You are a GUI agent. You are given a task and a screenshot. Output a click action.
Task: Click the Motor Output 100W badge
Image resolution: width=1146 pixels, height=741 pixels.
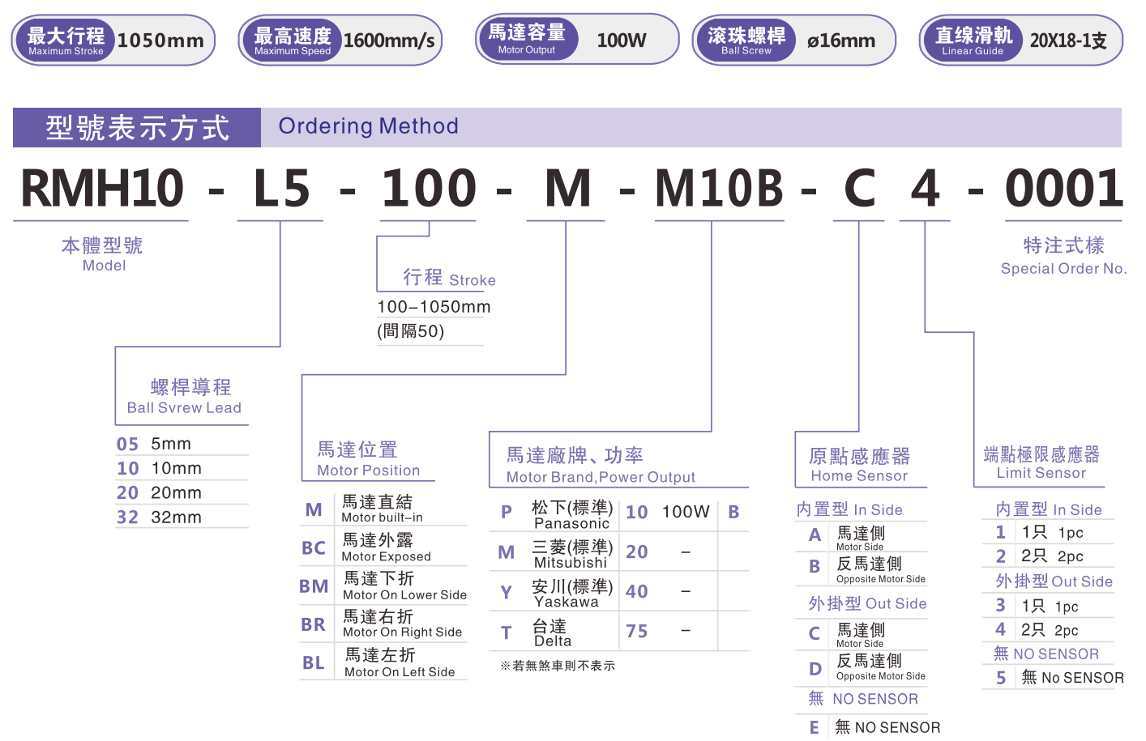click(x=577, y=38)
